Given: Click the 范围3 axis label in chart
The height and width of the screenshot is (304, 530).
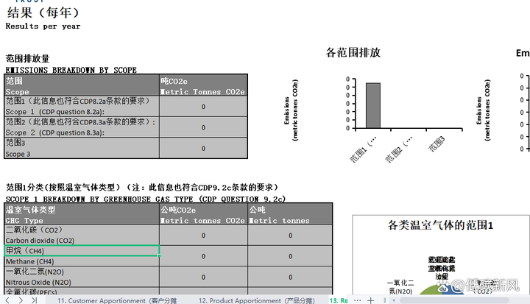Looking at the screenshot, I should click(x=437, y=144).
